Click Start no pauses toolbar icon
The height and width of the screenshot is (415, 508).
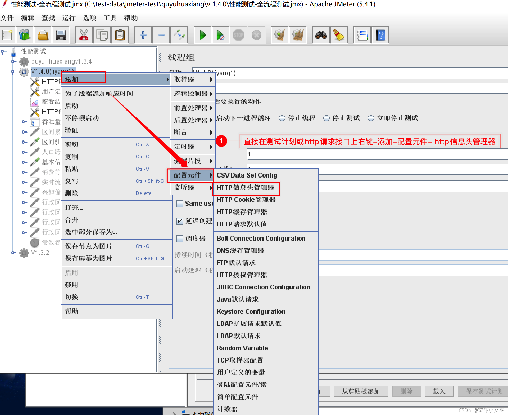coord(220,35)
